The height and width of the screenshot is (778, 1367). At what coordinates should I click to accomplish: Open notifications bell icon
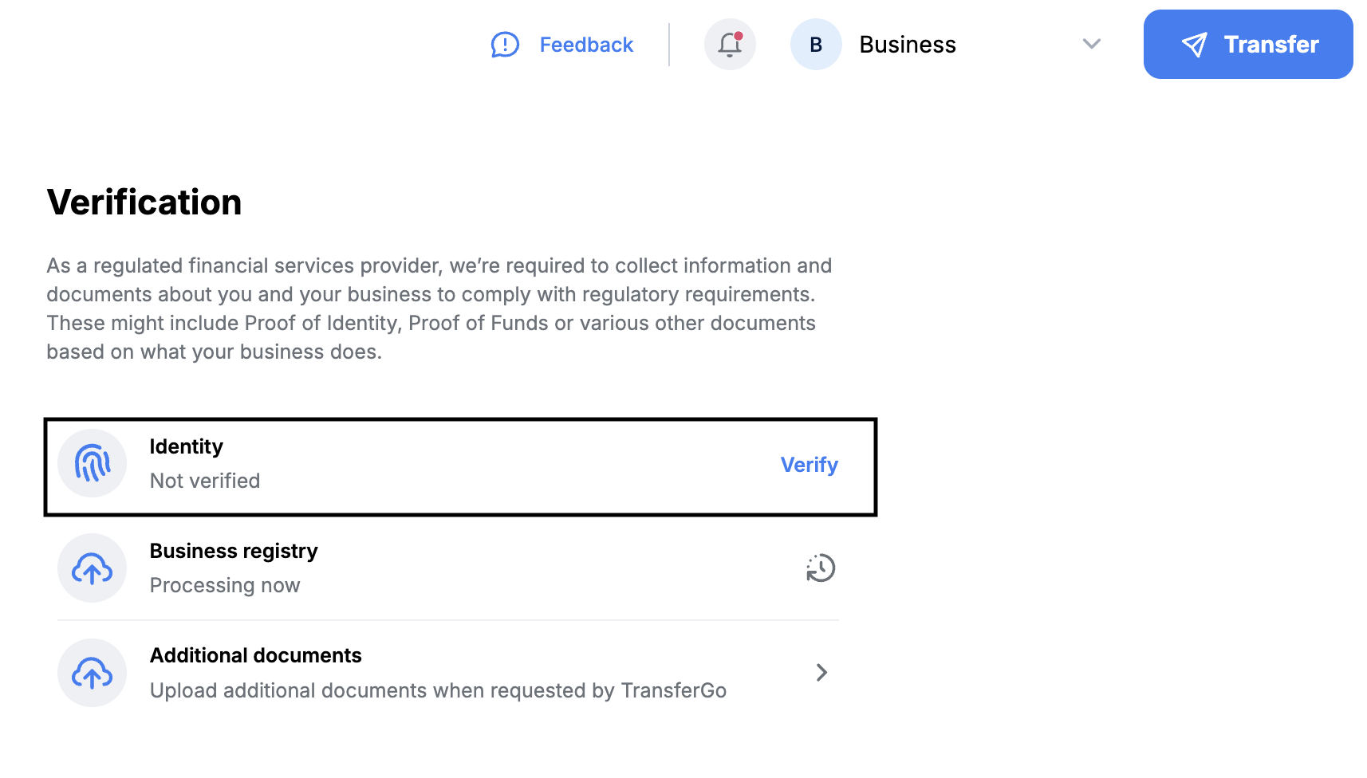(730, 45)
